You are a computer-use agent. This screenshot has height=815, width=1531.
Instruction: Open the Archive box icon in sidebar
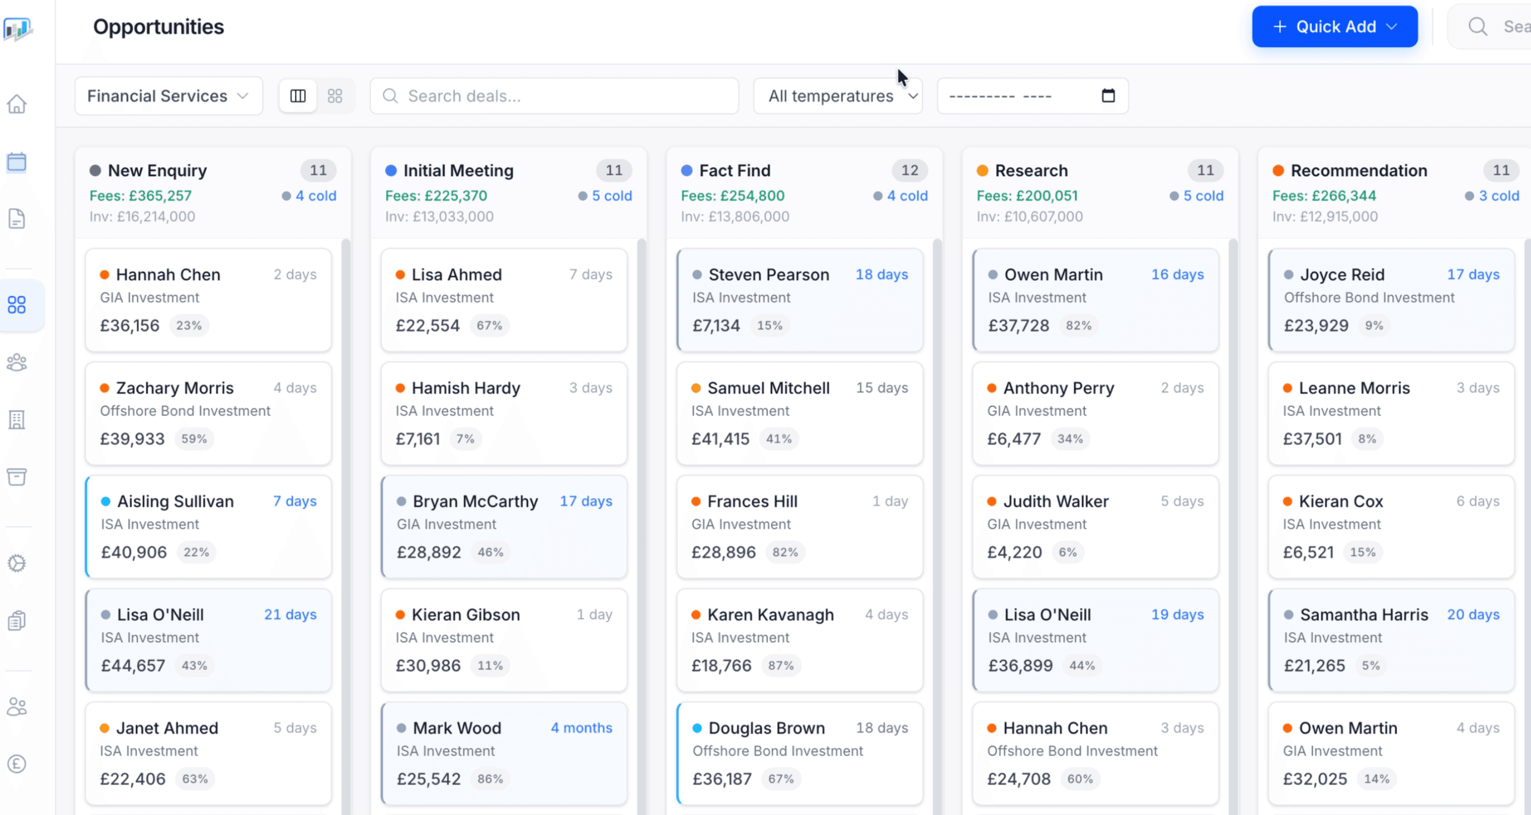pos(17,477)
